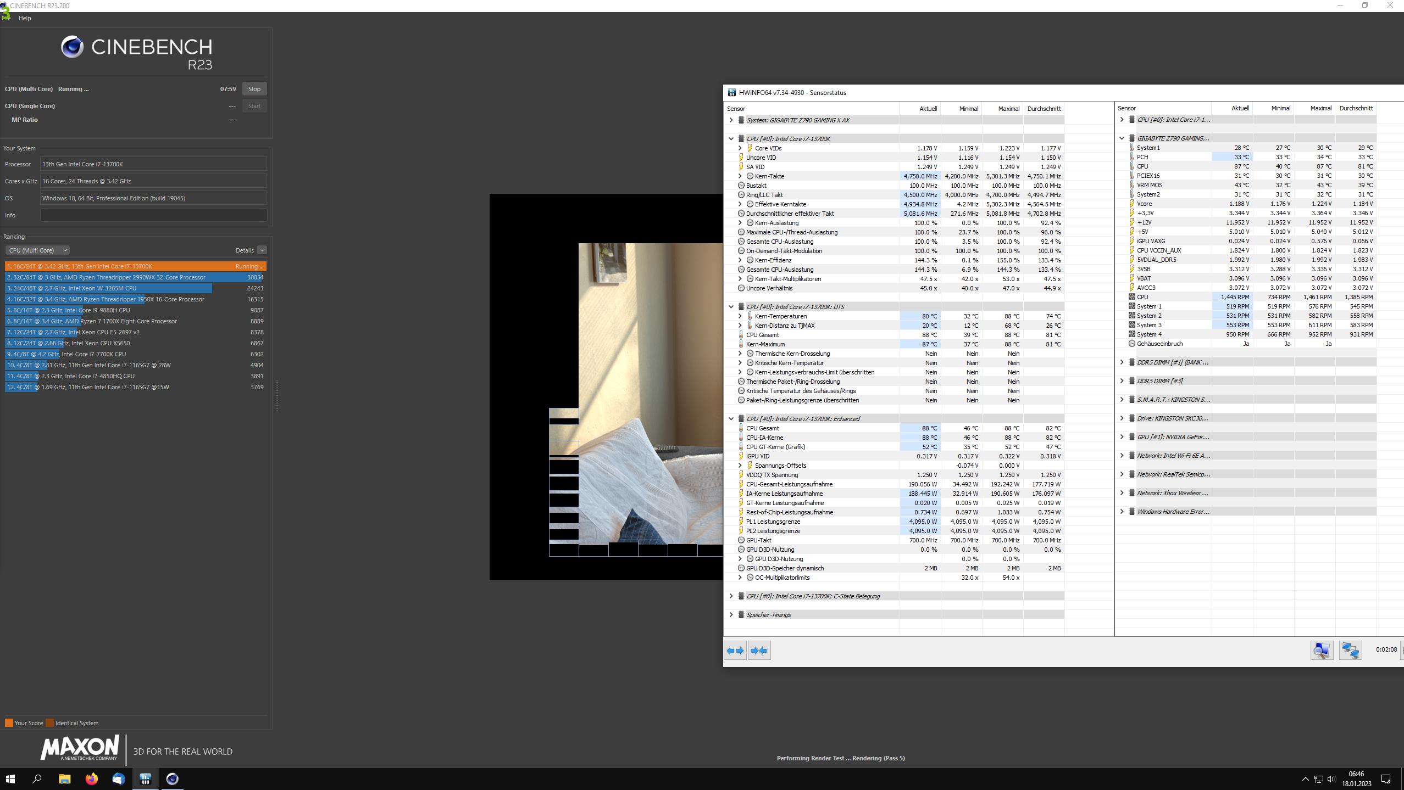Expand the Details dropdown arrow in Ranking
Viewport: 1404px width, 790px height.
tap(262, 250)
